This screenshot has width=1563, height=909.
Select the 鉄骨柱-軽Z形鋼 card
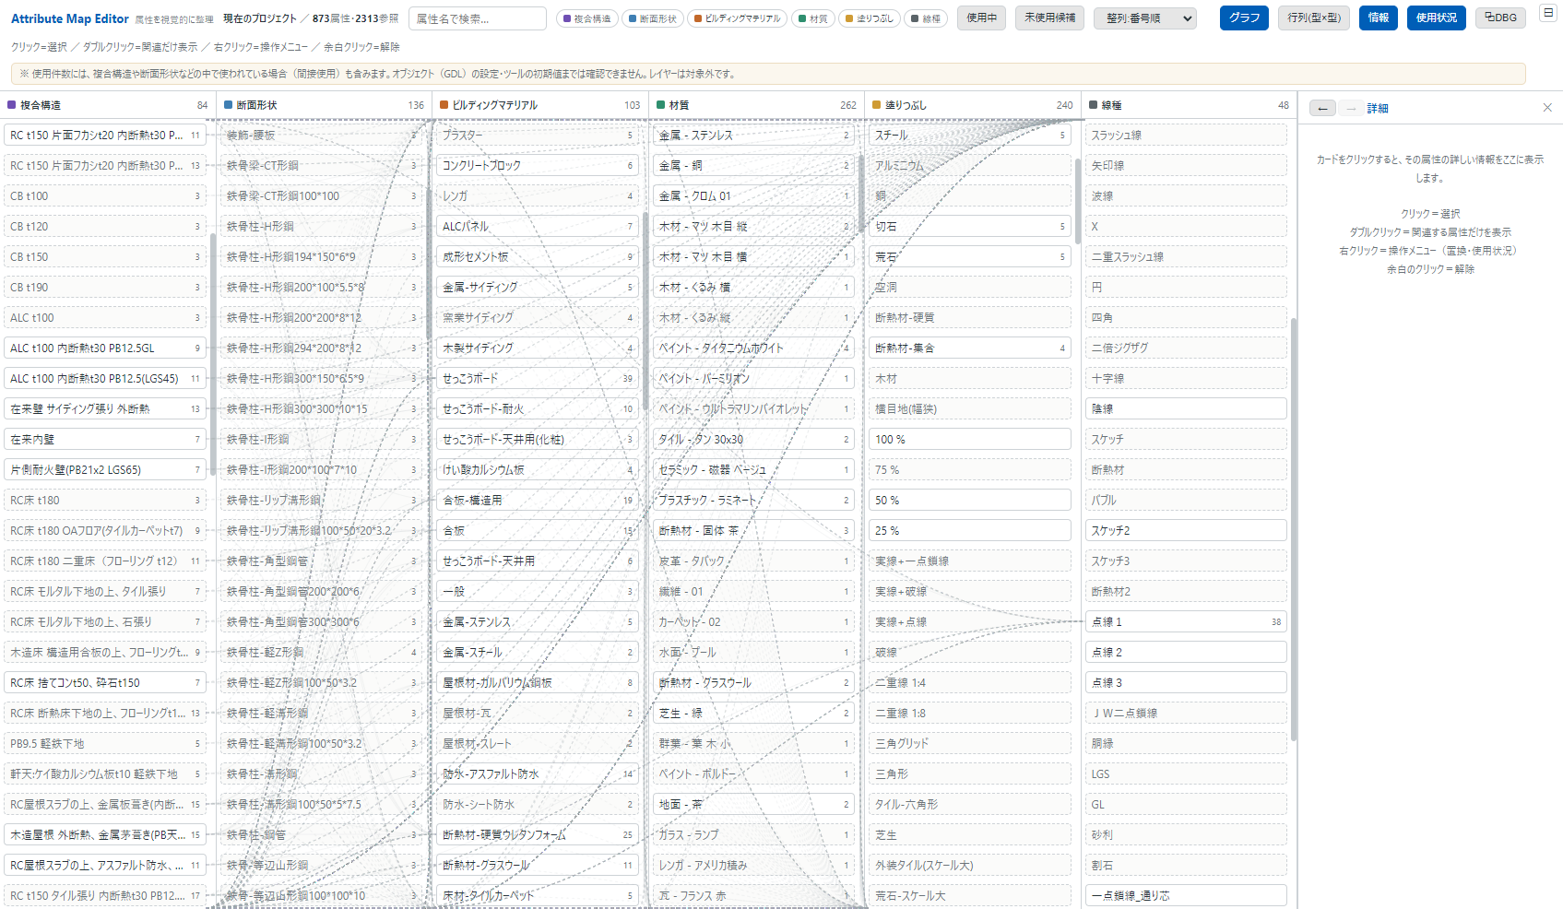tap(322, 653)
